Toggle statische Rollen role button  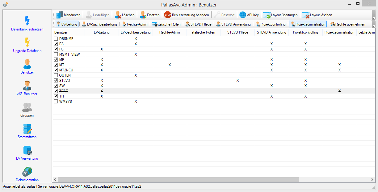(166, 24)
